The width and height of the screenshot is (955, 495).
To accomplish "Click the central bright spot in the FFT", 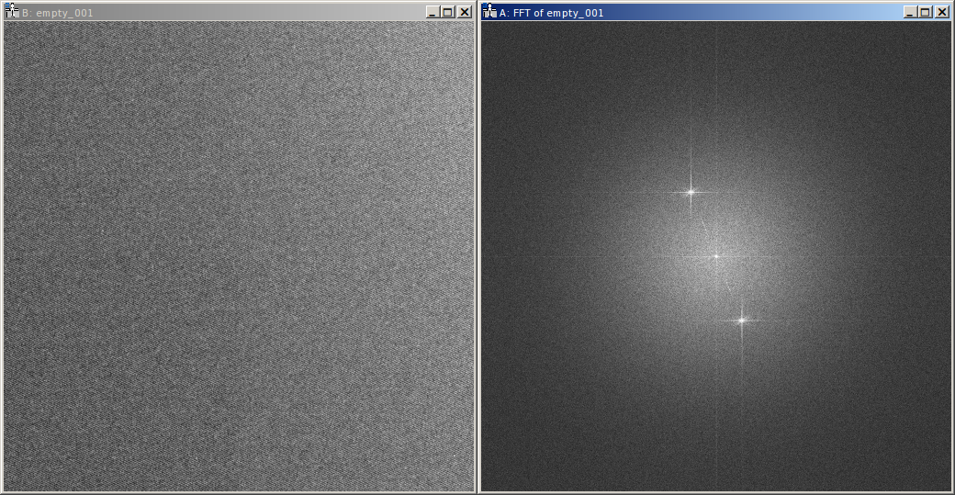I will 716,256.
